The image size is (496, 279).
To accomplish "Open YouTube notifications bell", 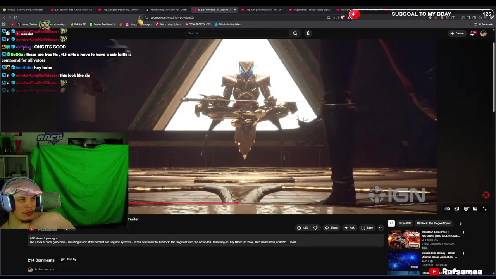I will [x=472, y=33].
